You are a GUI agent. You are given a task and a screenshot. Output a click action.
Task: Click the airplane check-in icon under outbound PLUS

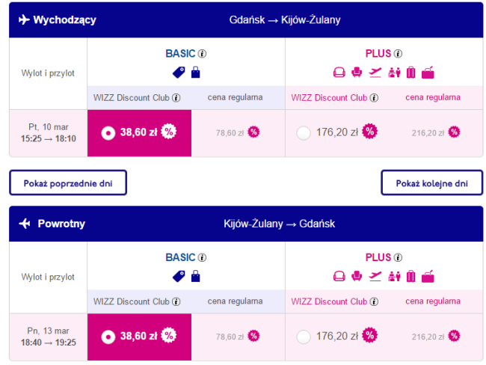(375, 73)
